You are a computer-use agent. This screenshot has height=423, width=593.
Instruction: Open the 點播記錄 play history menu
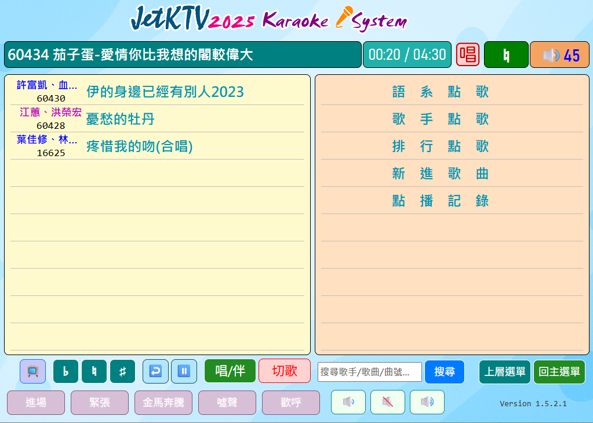pos(452,200)
